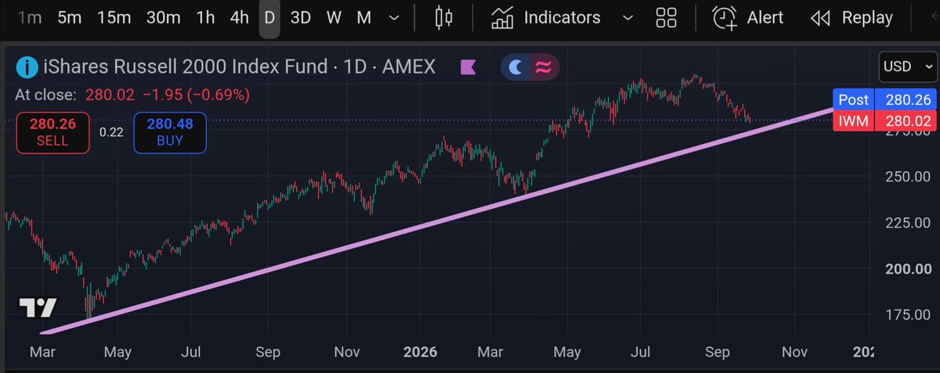Click the At close 280.02 text

click(x=132, y=95)
